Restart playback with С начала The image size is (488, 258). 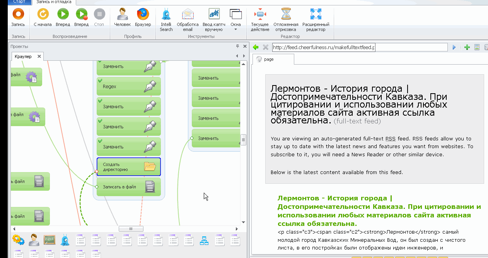coord(43,17)
